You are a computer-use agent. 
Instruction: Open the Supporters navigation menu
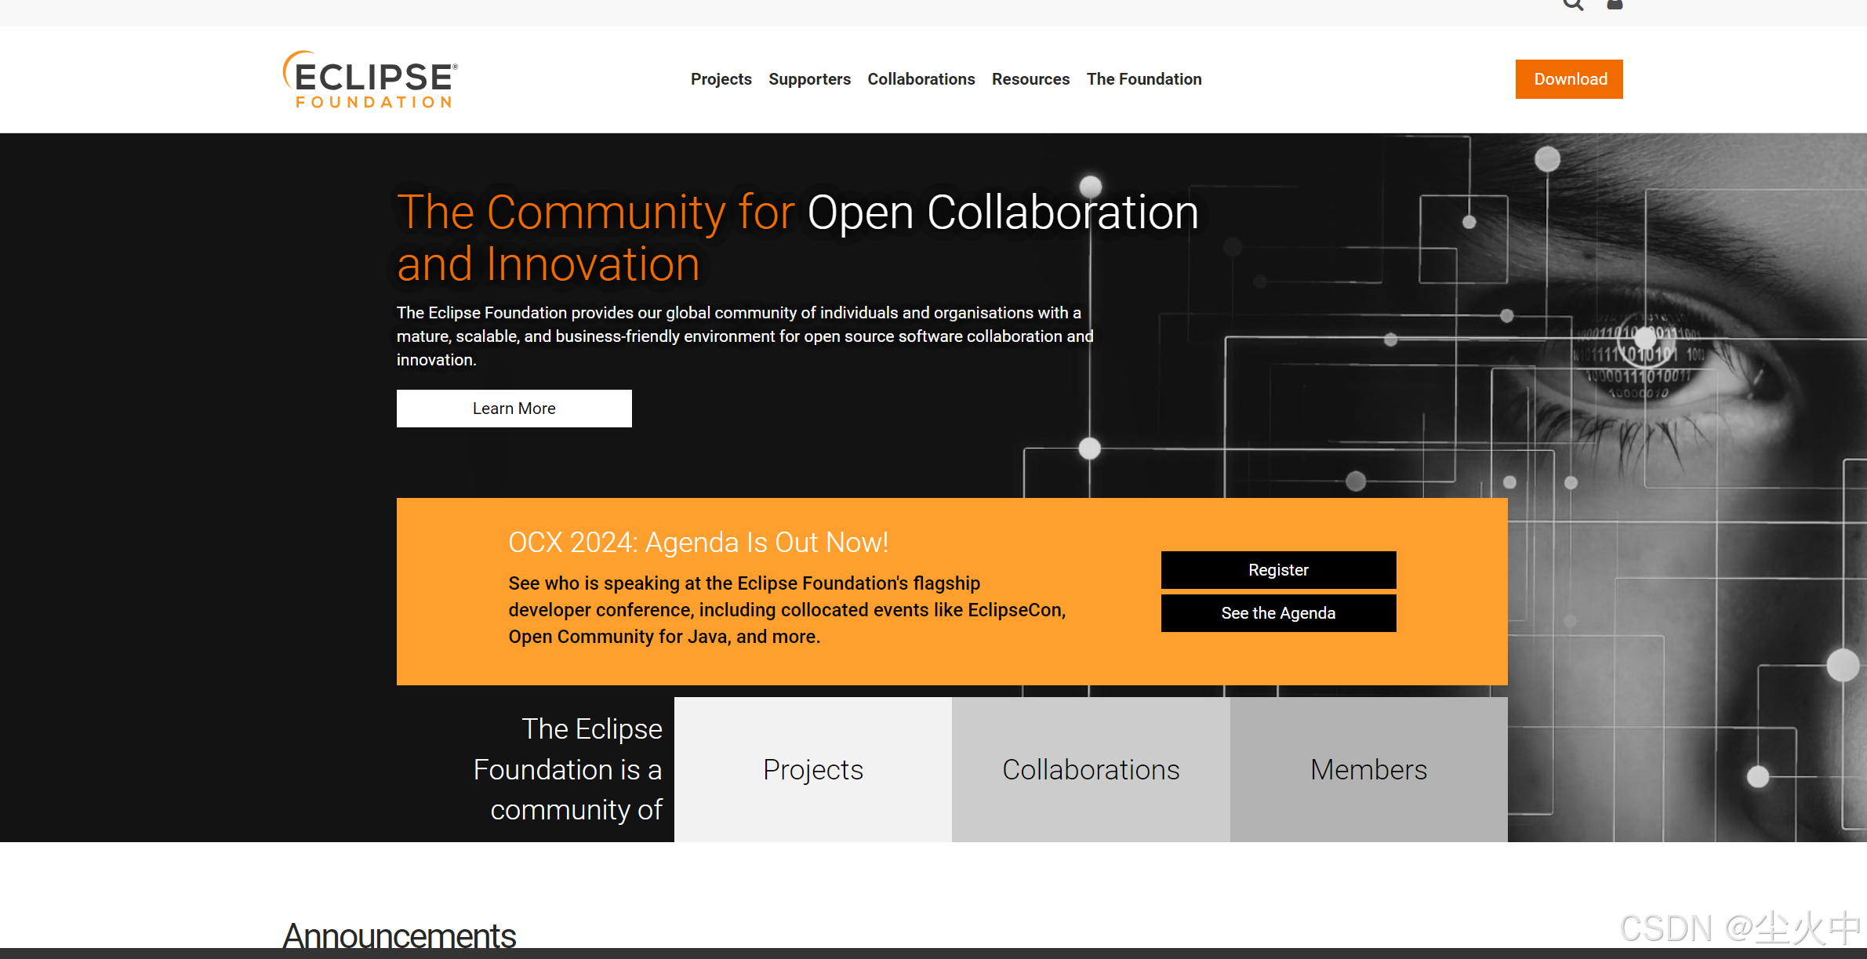tap(809, 79)
